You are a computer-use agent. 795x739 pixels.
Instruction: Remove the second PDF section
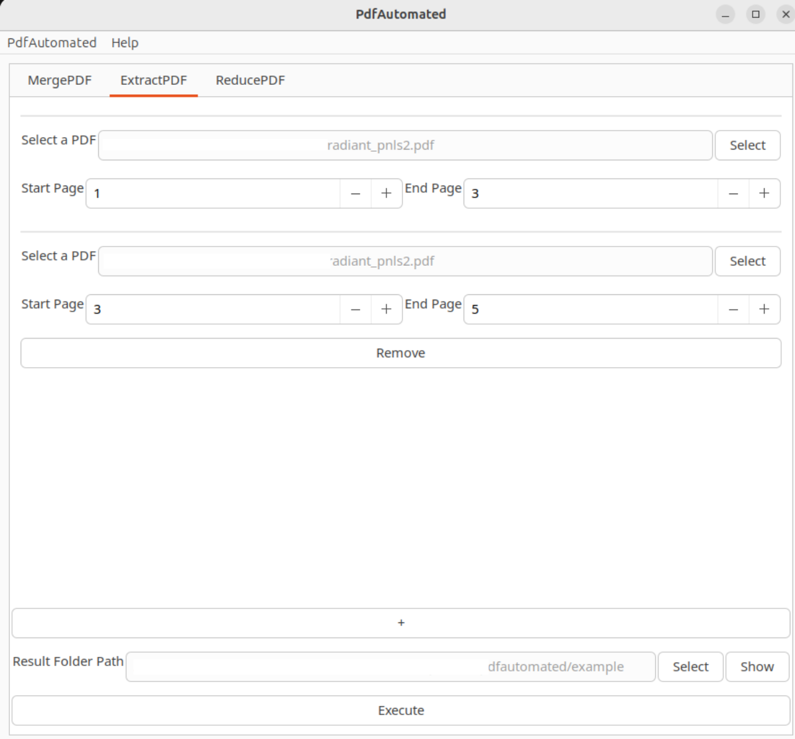[400, 353]
